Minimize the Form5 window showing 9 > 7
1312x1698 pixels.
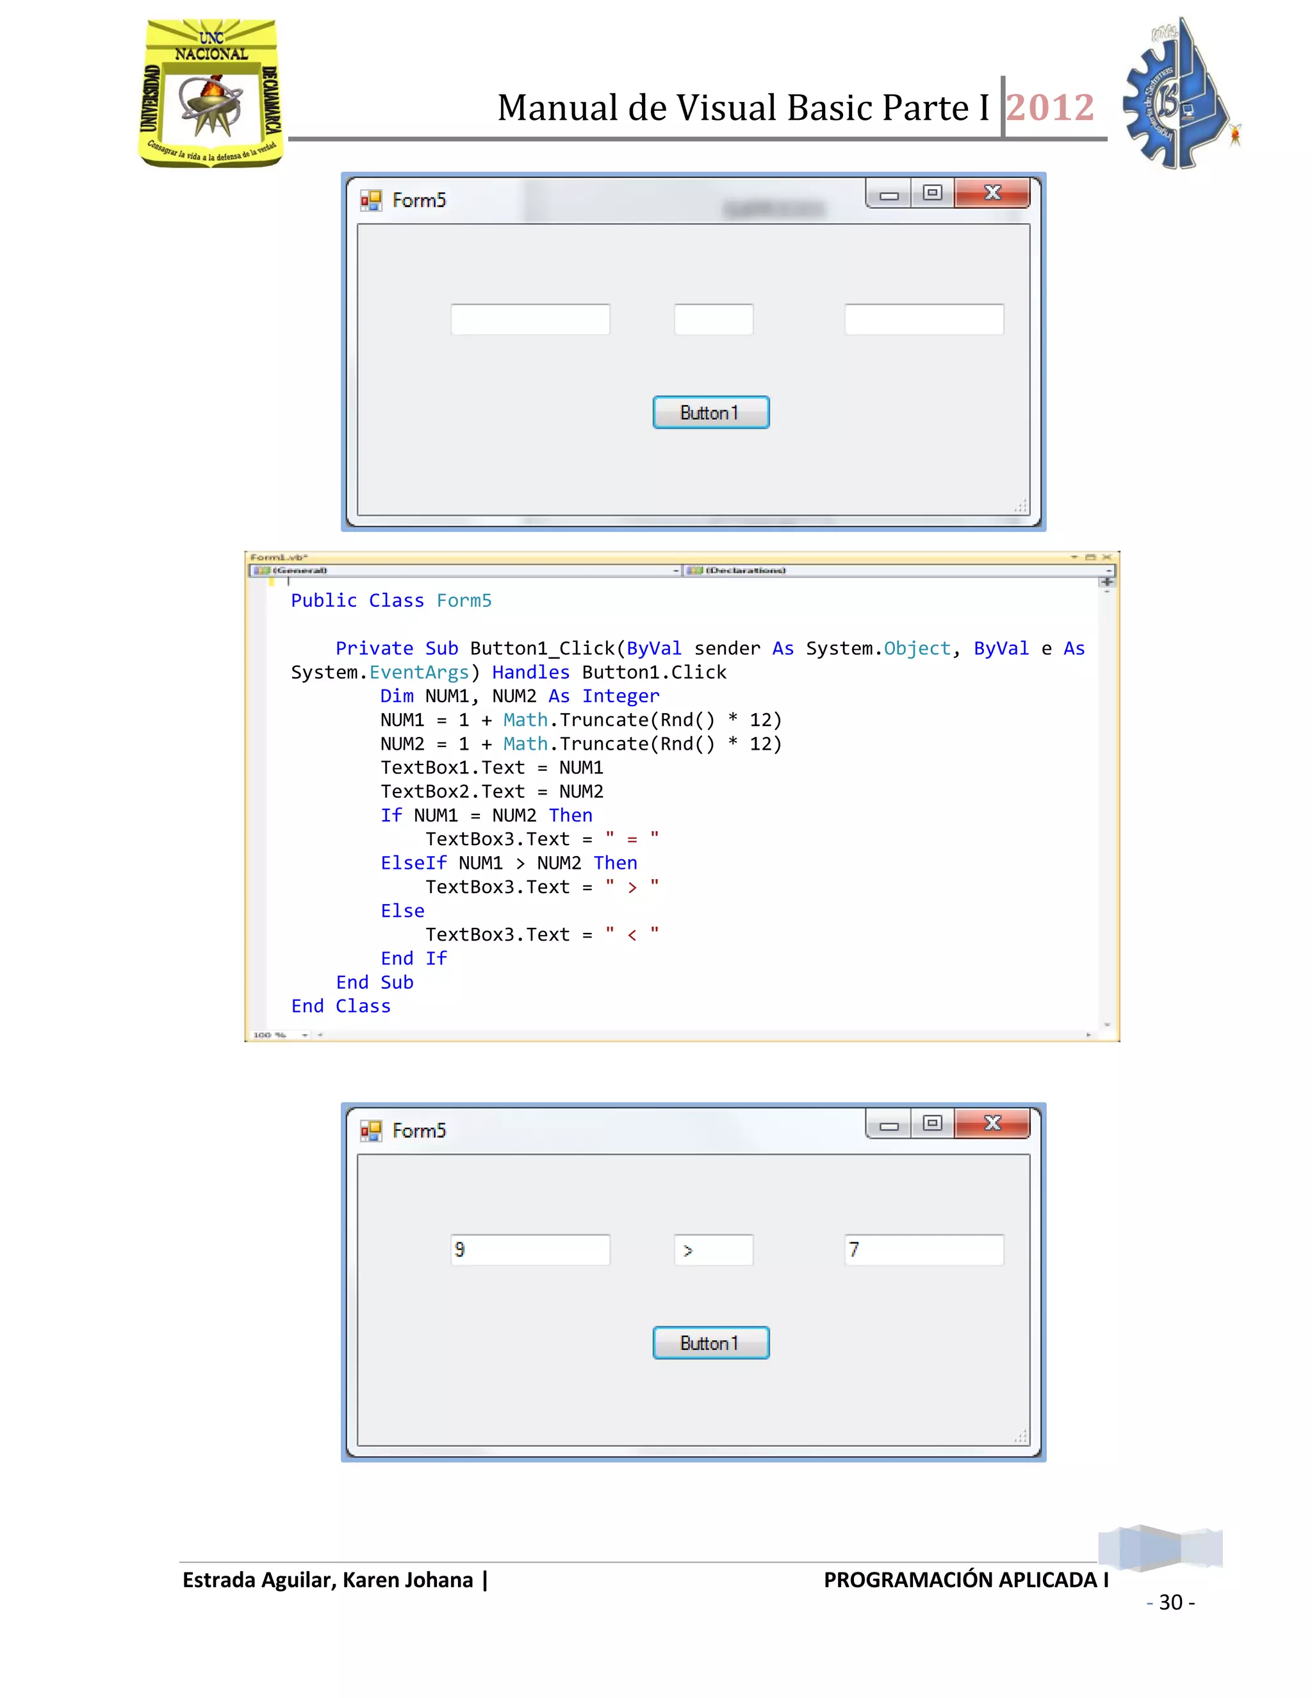pyautogui.click(x=889, y=1125)
